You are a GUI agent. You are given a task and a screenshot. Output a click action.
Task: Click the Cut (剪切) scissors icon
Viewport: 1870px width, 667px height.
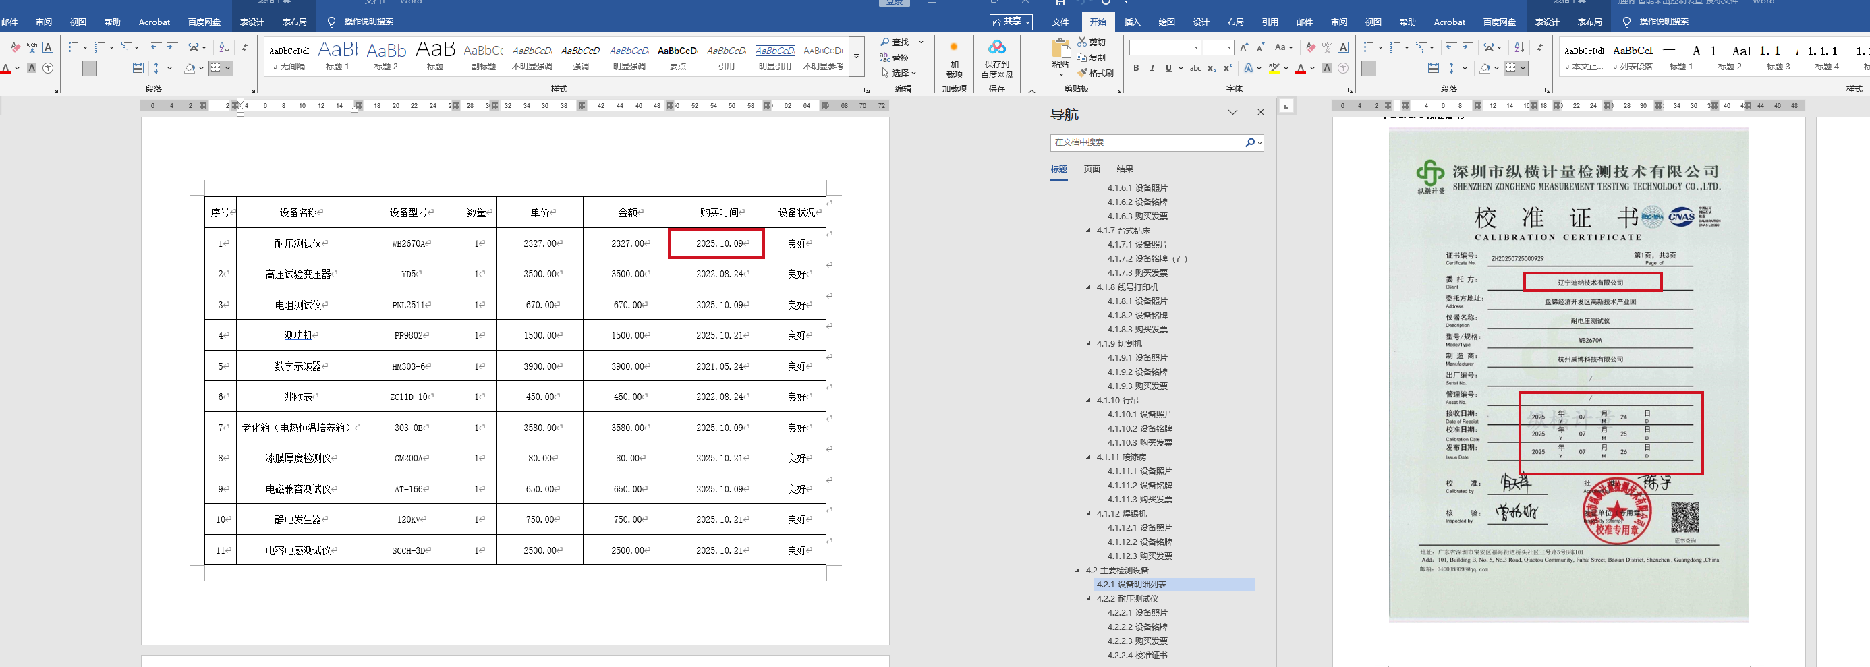[x=1082, y=42]
